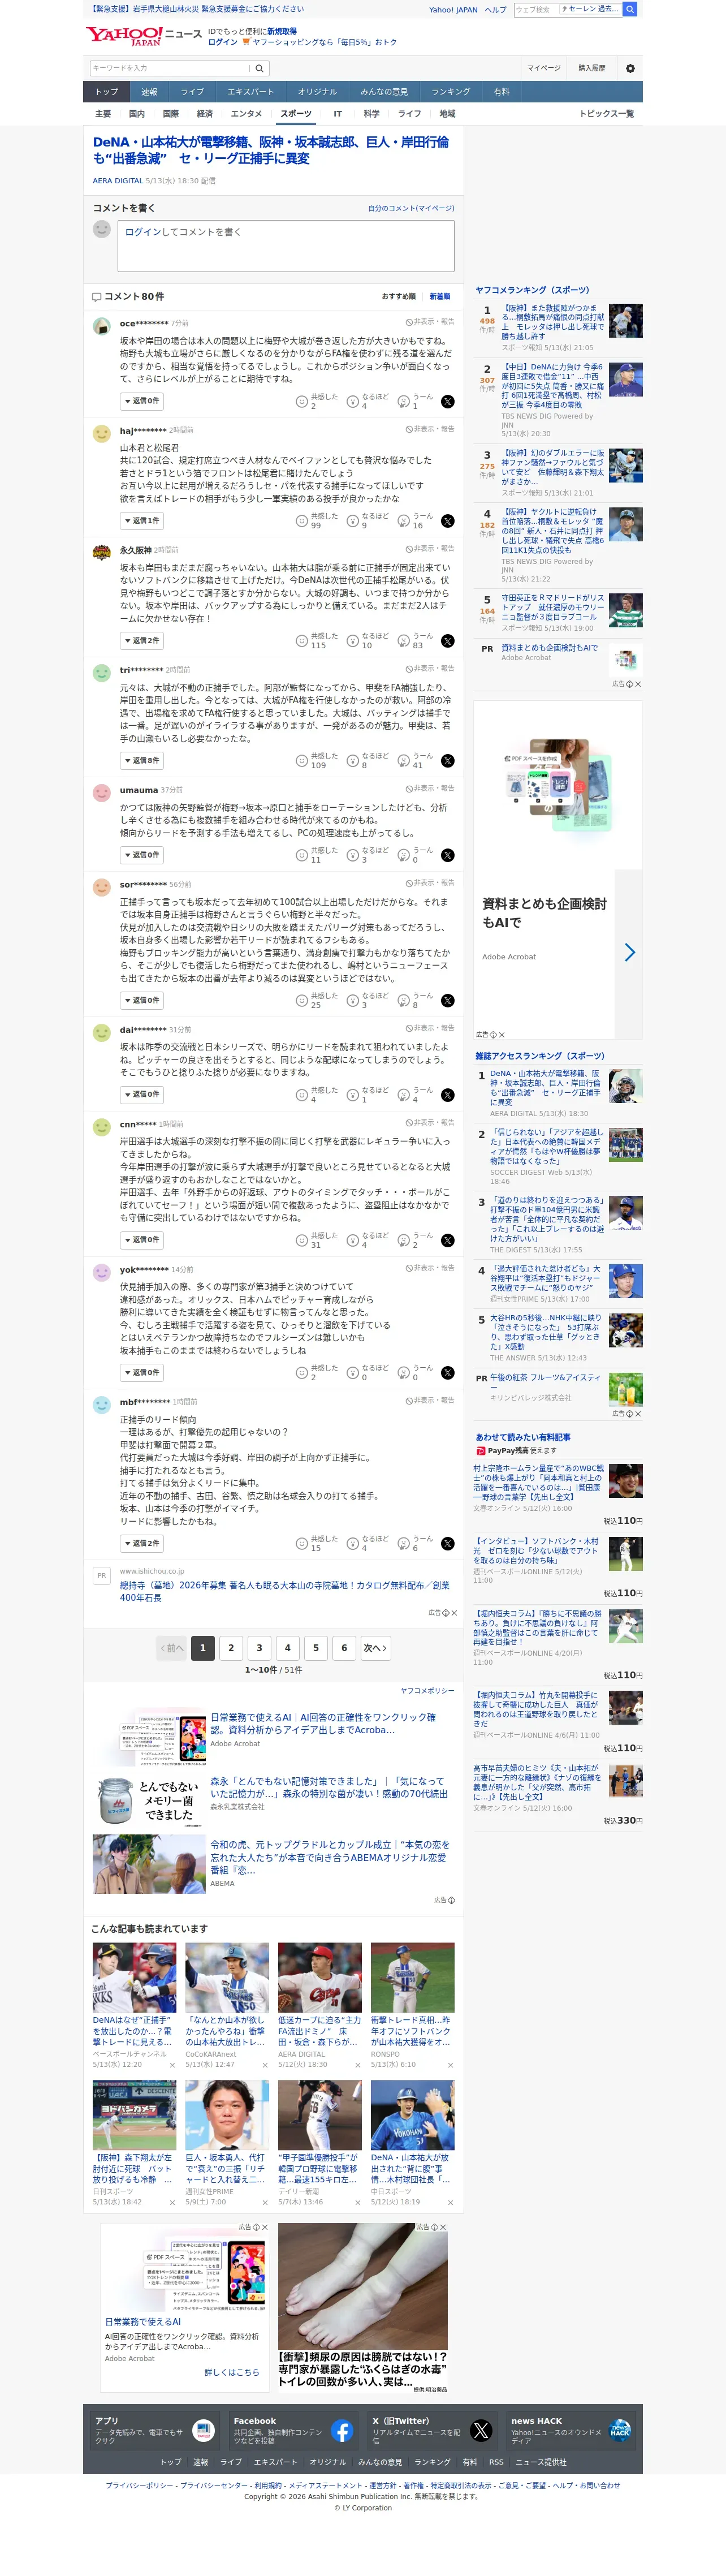Close the ad under the comment list
Image resolution: width=726 pixels, height=2576 pixels.
(454, 1613)
